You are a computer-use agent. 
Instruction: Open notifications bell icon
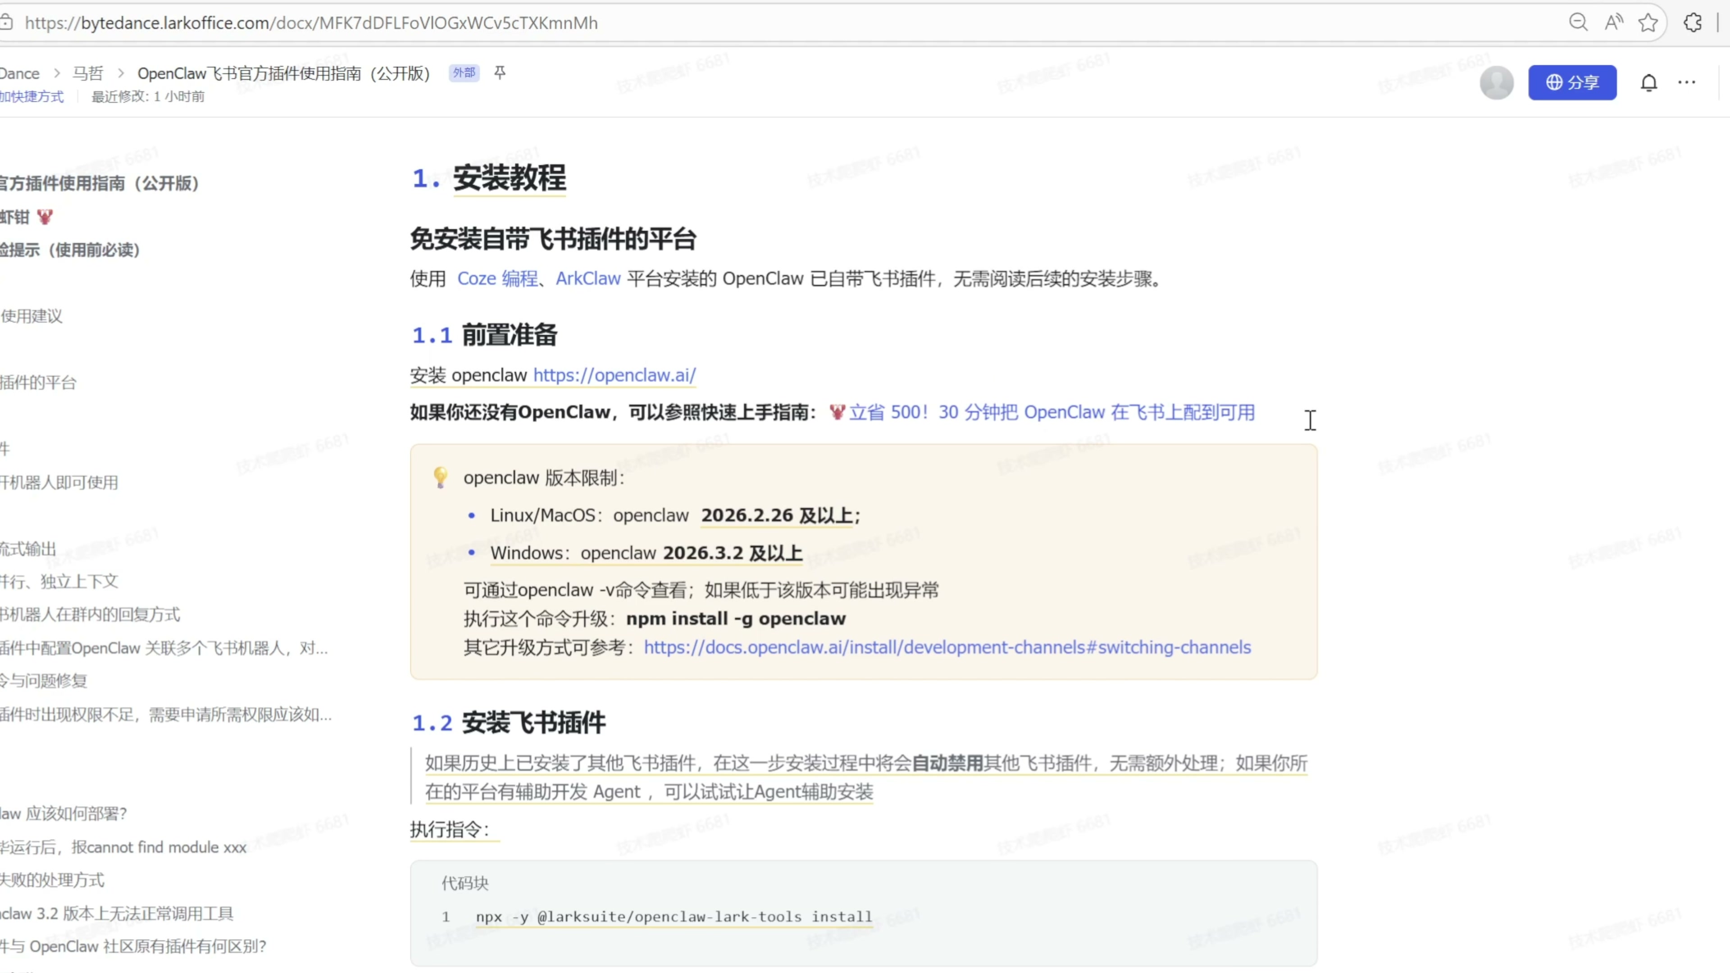point(1649,82)
